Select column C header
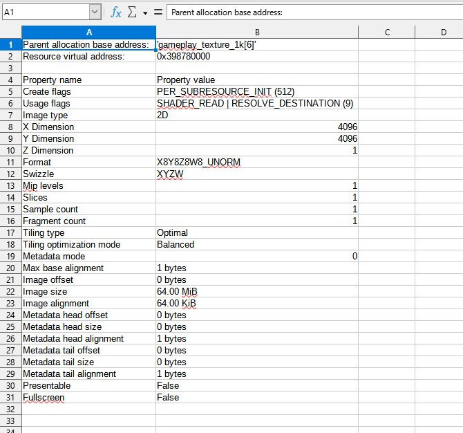This screenshot has width=463, height=433. pos(387,32)
